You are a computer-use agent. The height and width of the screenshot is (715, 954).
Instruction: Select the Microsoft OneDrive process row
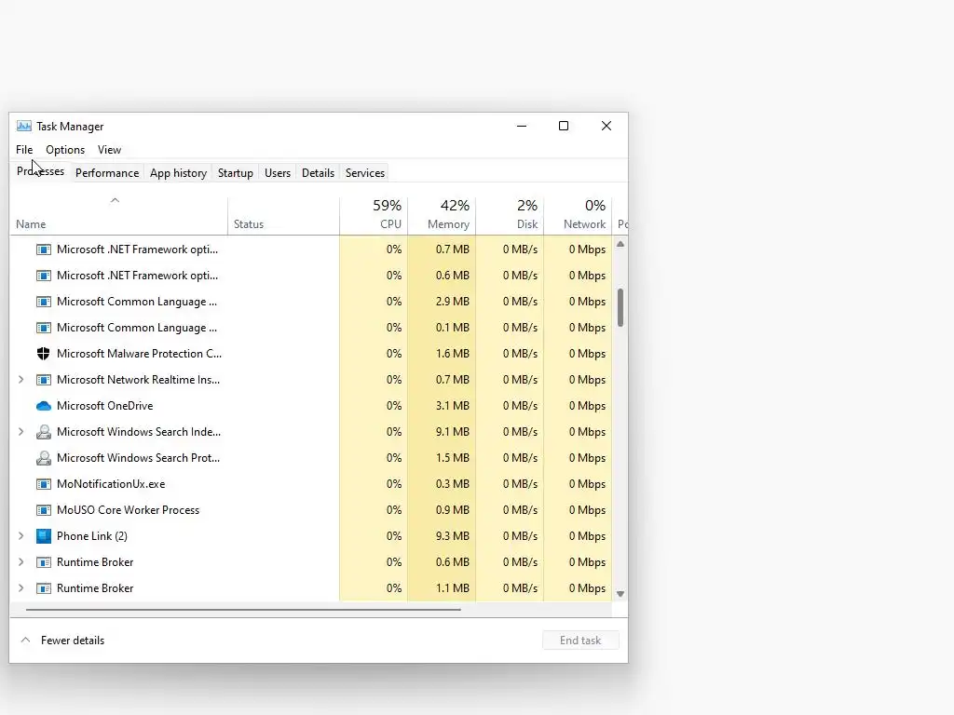(x=310, y=406)
